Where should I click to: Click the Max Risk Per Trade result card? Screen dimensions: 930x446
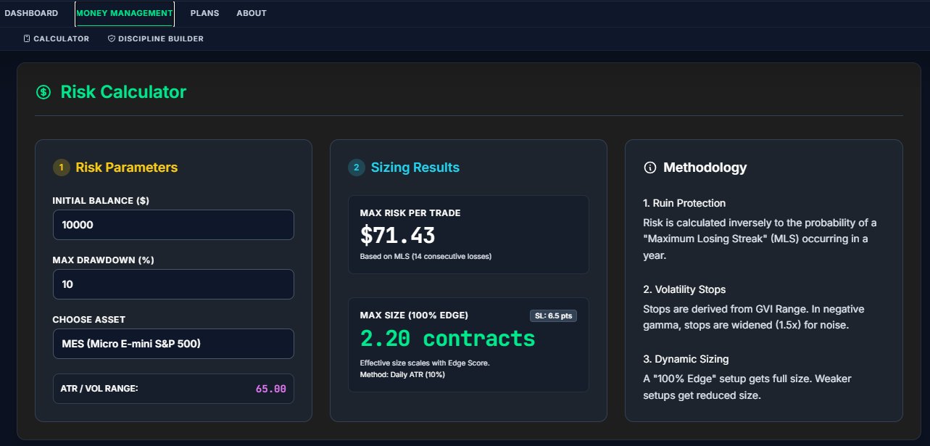click(468, 232)
